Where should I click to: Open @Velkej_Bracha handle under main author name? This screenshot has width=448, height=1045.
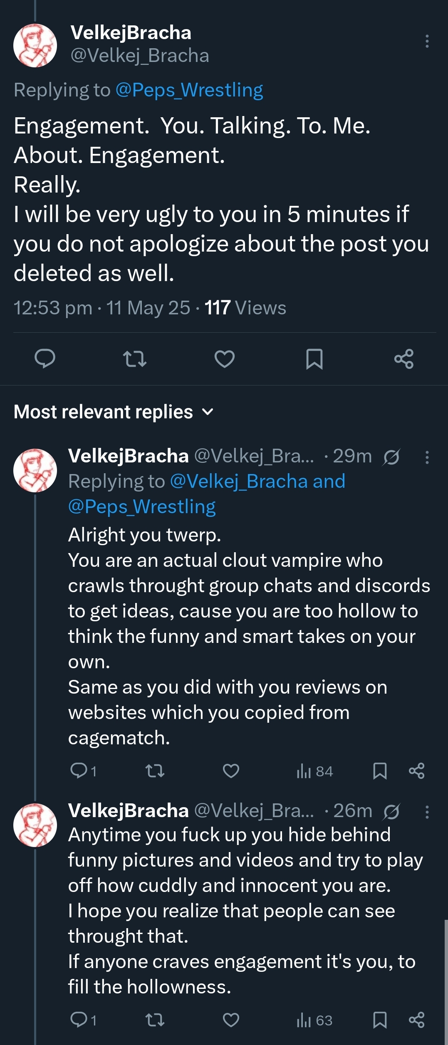[x=140, y=55]
